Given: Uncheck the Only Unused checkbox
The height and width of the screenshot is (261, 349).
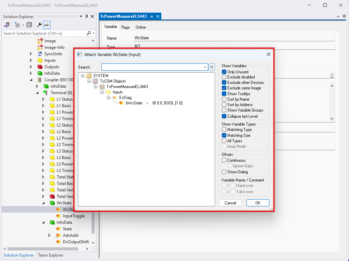Looking at the screenshot, I should [224, 72].
